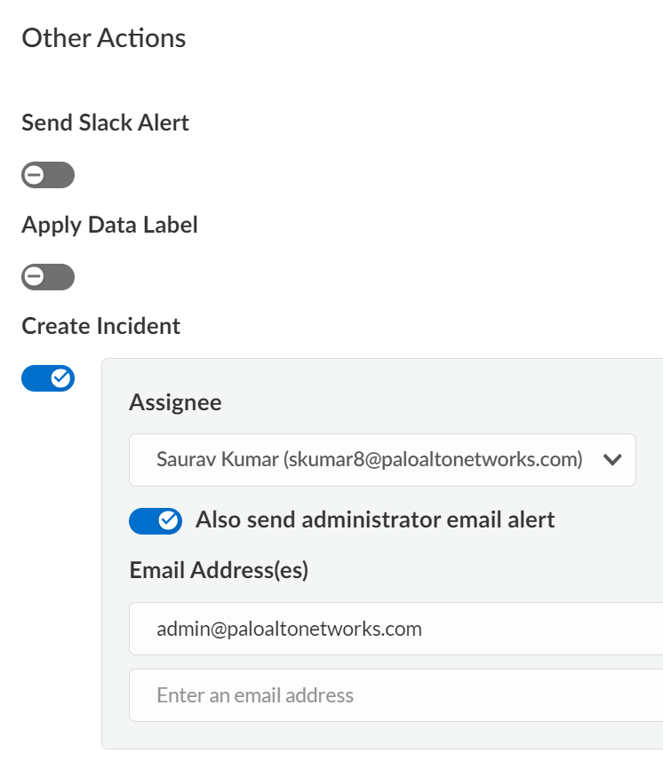Click the "Apply Data Label" label

[109, 225]
